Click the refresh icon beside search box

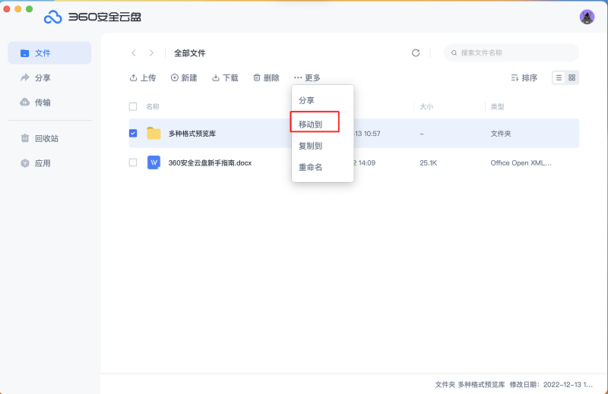415,53
